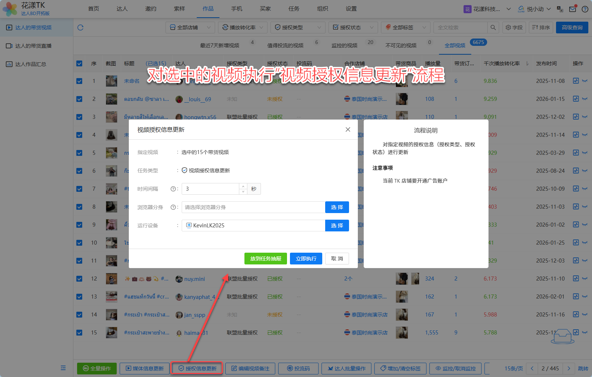Click the 立即执行 button
The height and width of the screenshot is (377, 592).
[x=306, y=259]
